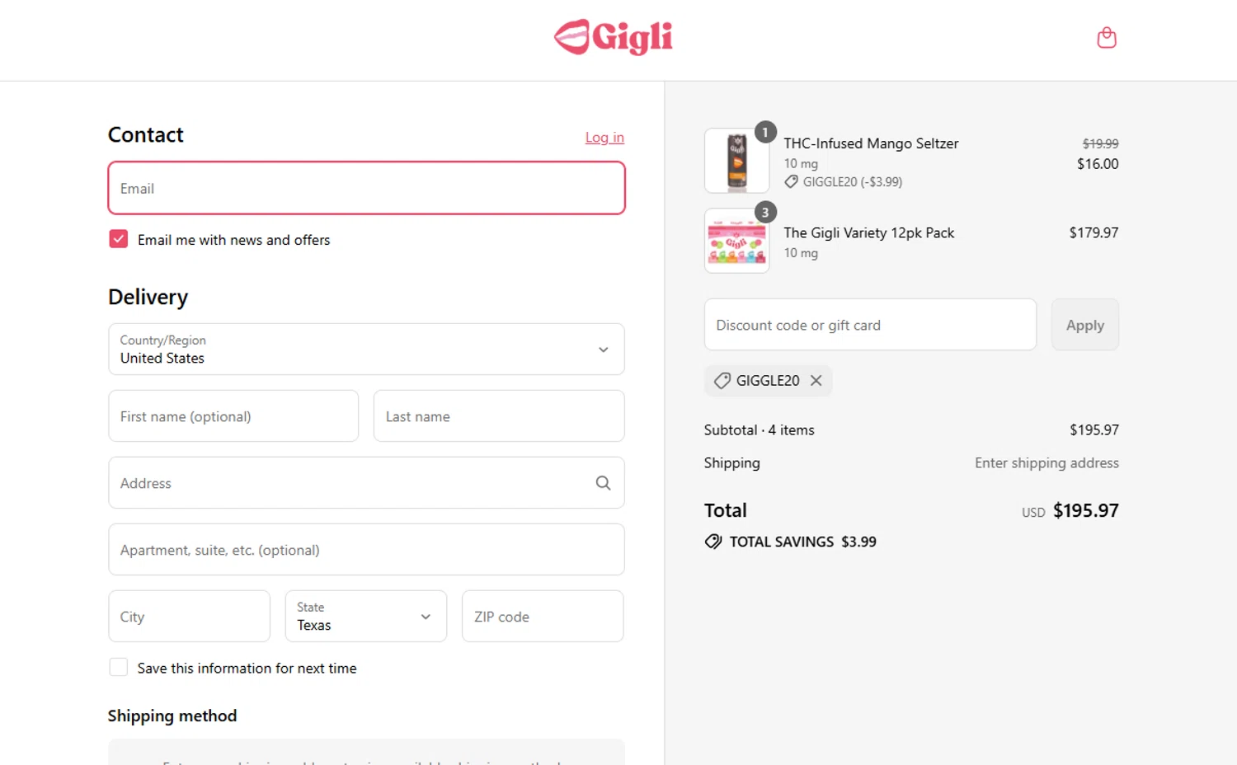Click the Apply discount button

pos(1085,325)
